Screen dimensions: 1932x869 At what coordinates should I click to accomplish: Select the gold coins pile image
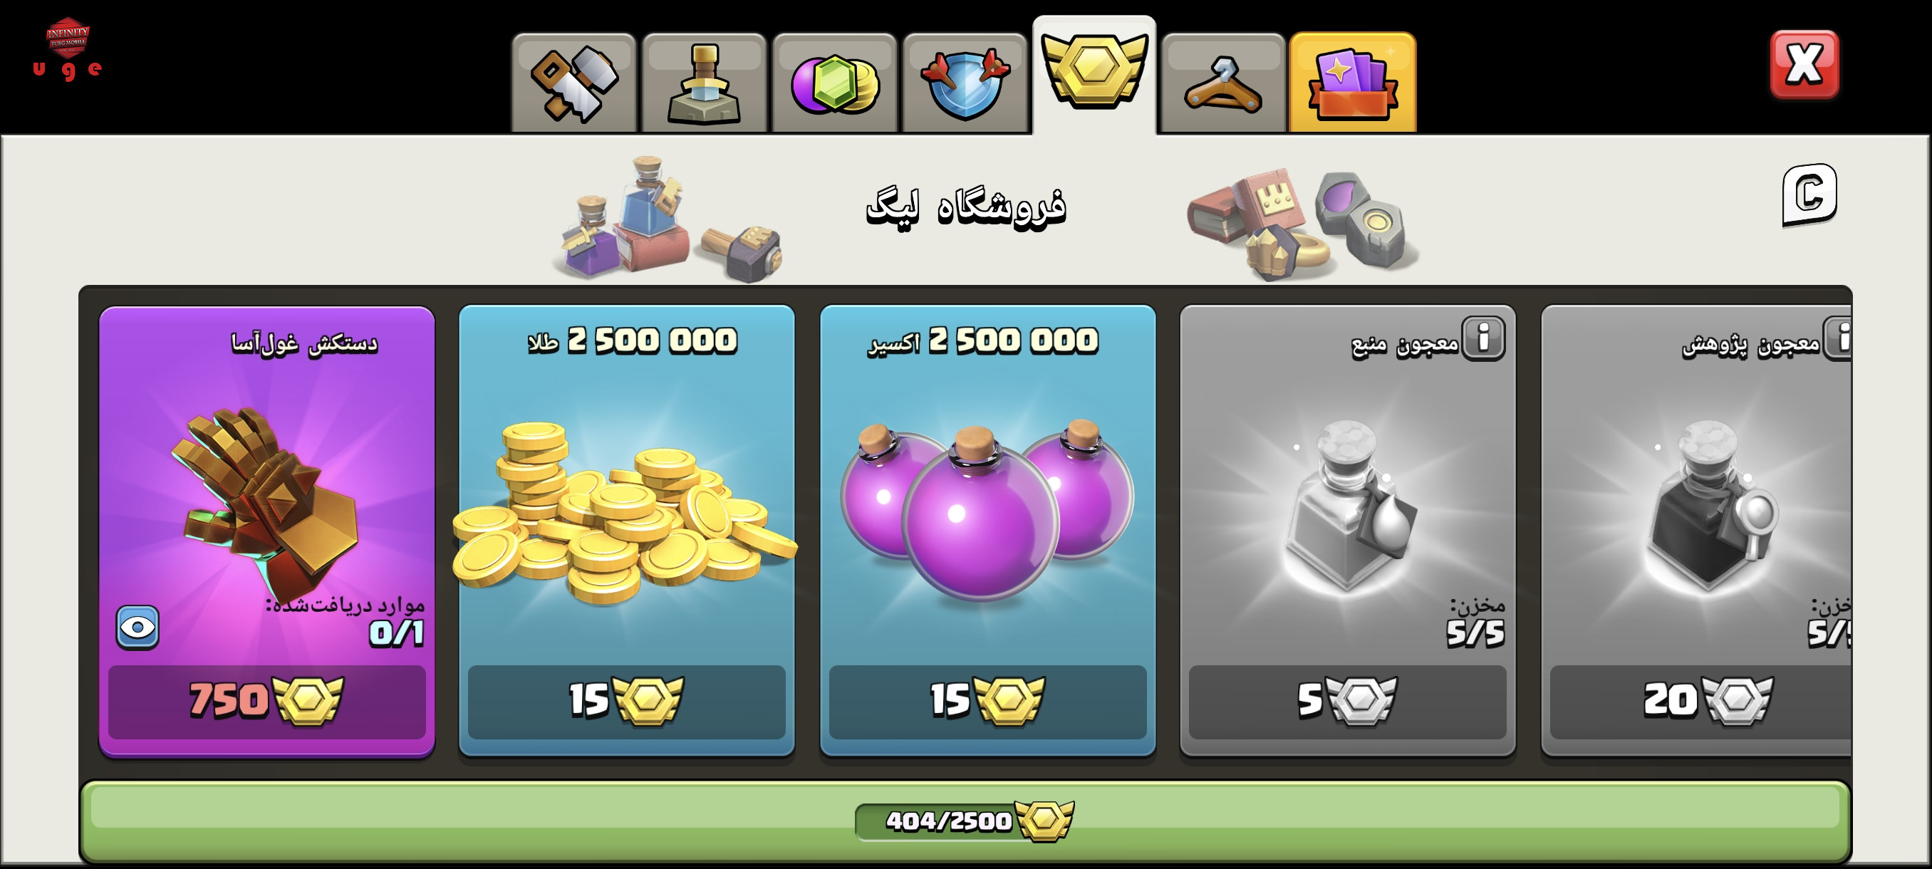(624, 511)
